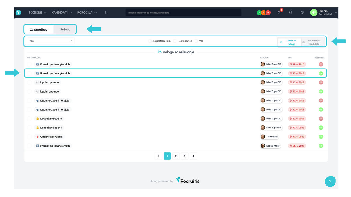
Task: Check the circle for Sophia Miller's Premiki task
Action: 29,146
